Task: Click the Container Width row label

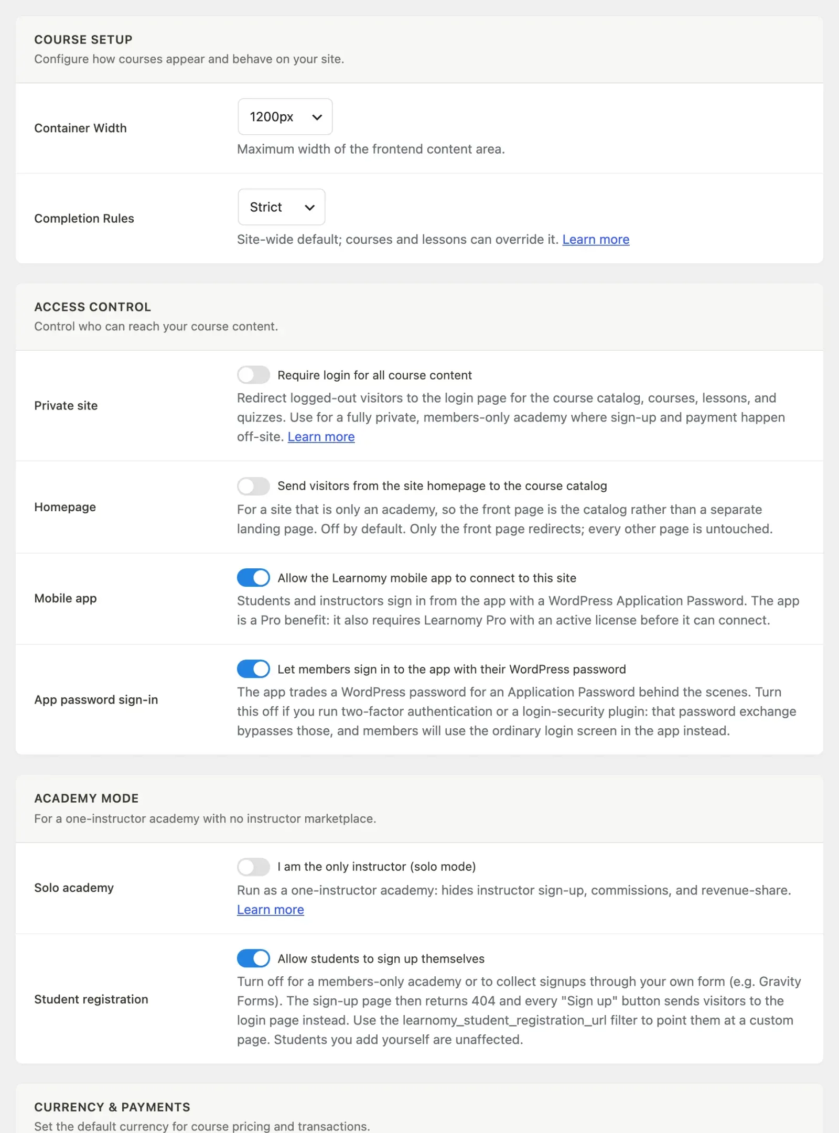Action: pyautogui.click(x=80, y=128)
